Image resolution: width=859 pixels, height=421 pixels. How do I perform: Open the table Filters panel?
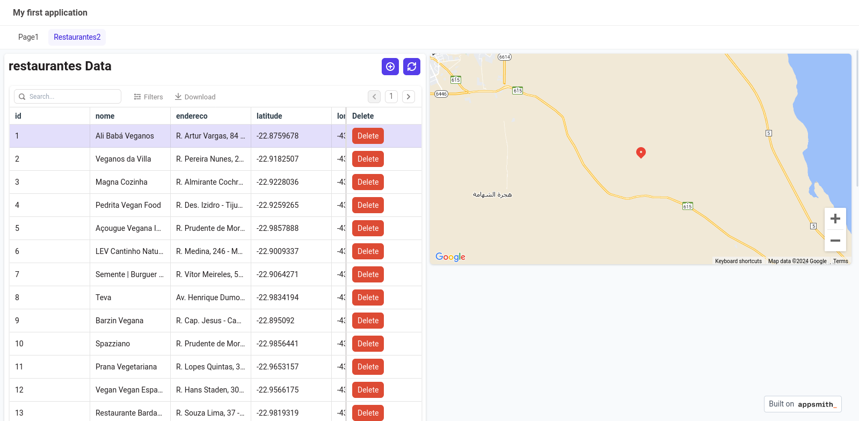[x=148, y=97]
